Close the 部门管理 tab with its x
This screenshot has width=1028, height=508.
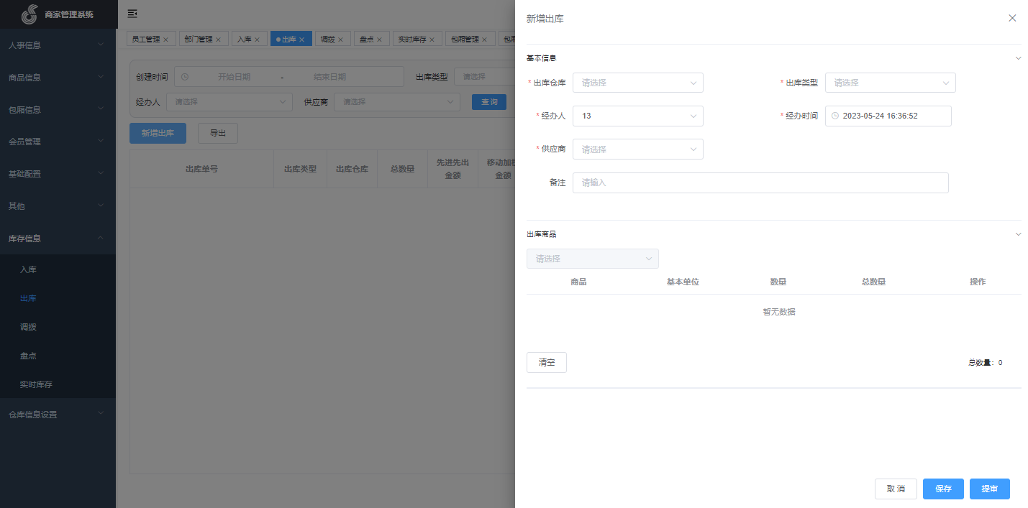click(219, 40)
